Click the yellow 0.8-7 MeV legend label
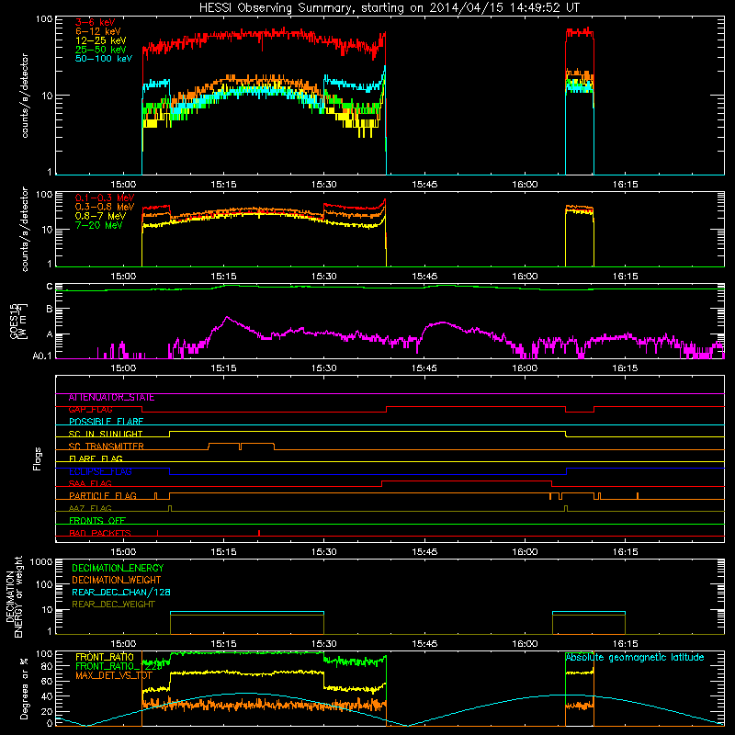The height and width of the screenshot is (735, 735). click(100, 216)
